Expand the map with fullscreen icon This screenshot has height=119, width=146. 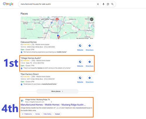pyautogui.click(x=92, y=19)
